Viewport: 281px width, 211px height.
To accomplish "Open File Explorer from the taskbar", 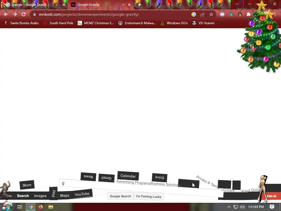I will pos(51,207).
